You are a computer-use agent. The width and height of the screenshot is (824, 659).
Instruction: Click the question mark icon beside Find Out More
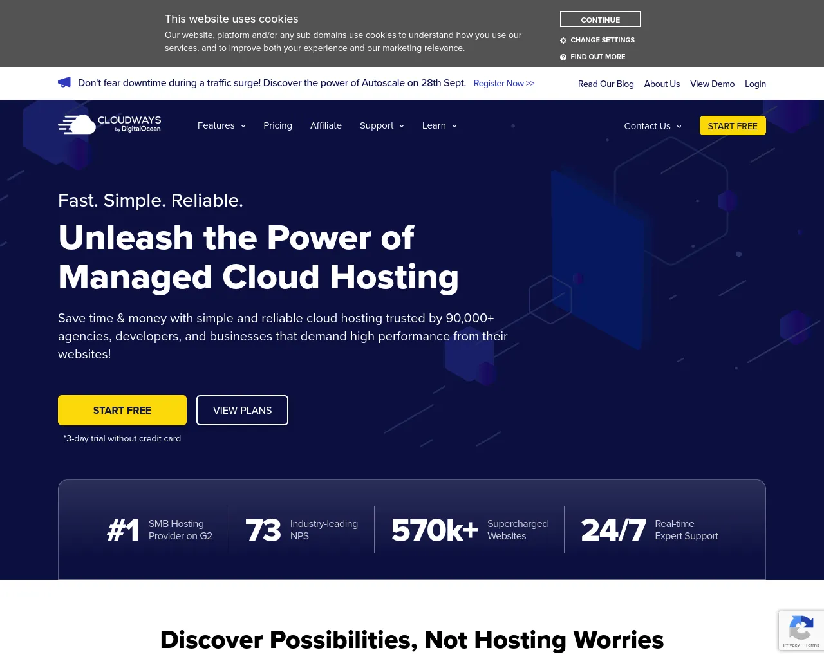[x=563, y=57]
